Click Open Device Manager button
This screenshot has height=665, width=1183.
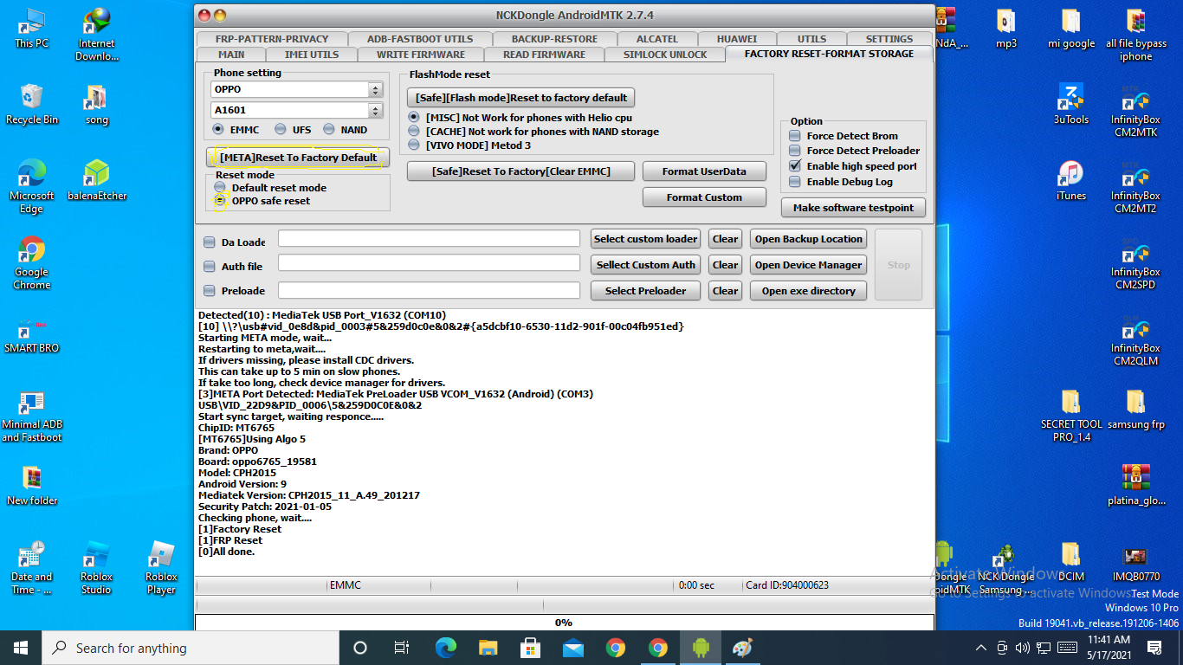point(808,265)
